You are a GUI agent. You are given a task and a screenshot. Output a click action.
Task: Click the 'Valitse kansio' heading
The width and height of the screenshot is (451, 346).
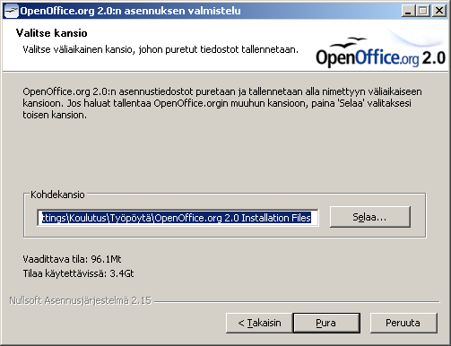pos(52,33)
